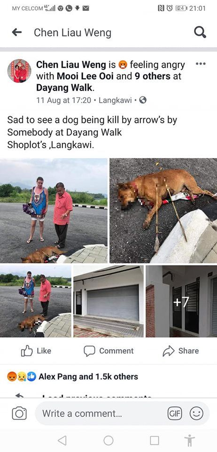The height and width of the screenshot is (452, 217).
Task: Open the post options three-dot menu
Action: click(201, 64)
